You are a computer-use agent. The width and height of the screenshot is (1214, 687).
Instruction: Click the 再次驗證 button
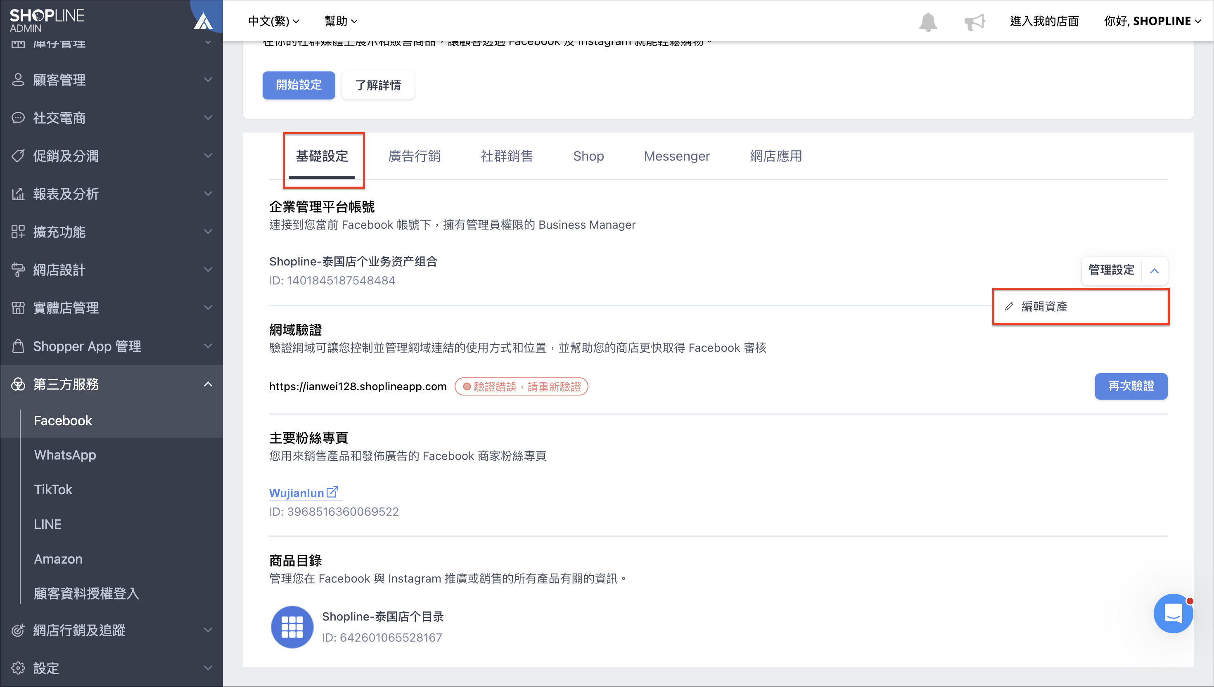pyautogui.click(x=1131, y=386)
